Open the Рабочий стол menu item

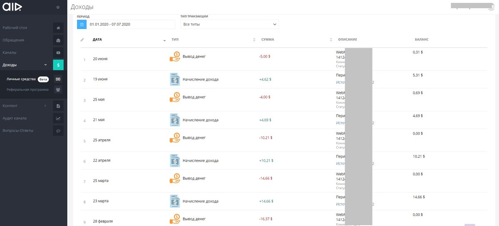[15, 28]
